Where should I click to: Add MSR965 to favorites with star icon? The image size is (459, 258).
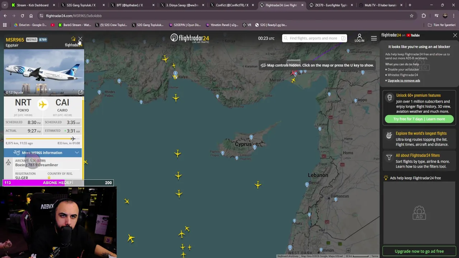(74, 39)
